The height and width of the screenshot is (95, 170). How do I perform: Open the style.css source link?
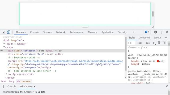point(152,55)
